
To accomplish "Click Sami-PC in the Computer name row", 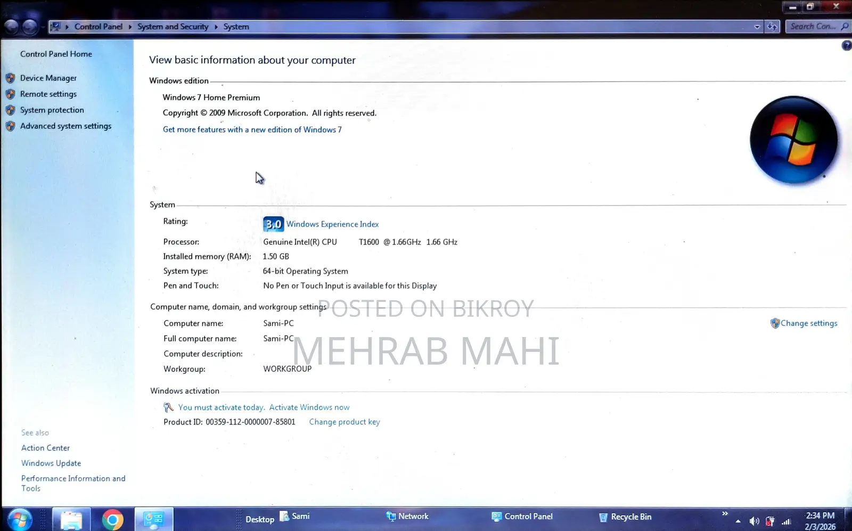I will (278, 324).
